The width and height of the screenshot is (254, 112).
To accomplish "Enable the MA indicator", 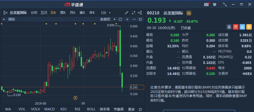I will coord(8,109).
